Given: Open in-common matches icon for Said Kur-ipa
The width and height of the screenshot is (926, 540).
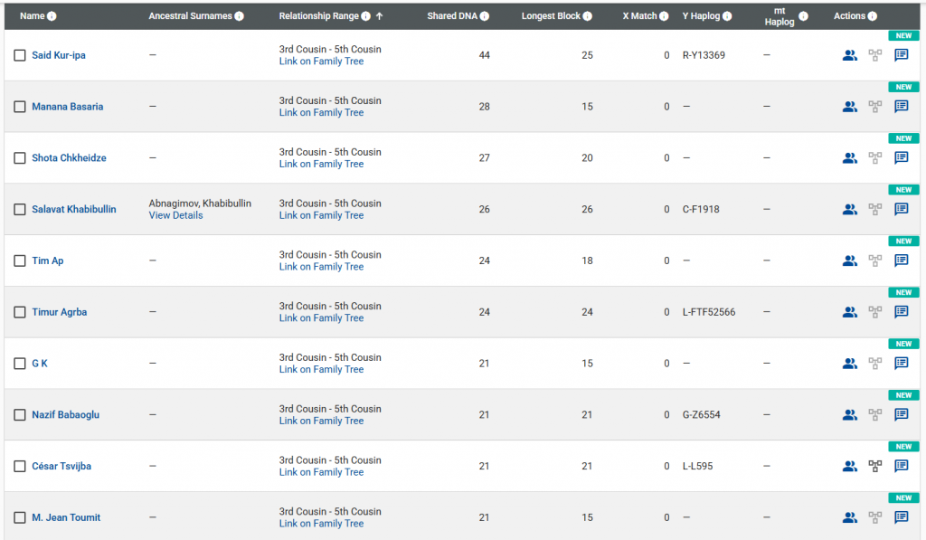Looking at the screenshot, I should 849,55.
